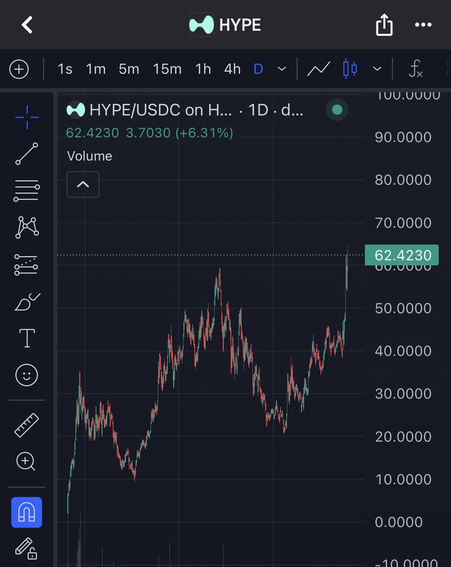Tap the Volume indicator label

90,156
